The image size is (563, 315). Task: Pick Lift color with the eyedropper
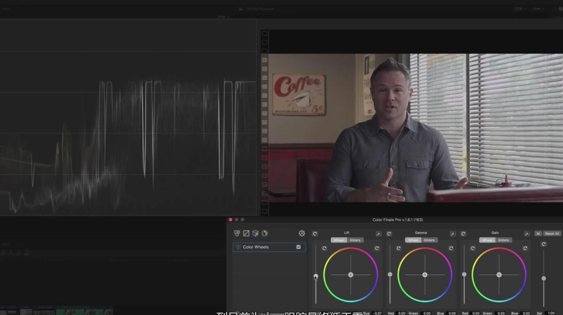coord(379,234)
